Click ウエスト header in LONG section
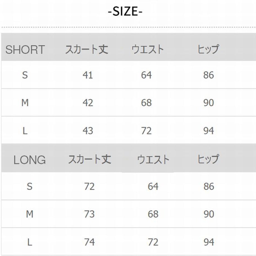Screen dimensions: 256x256 [153, 159]
